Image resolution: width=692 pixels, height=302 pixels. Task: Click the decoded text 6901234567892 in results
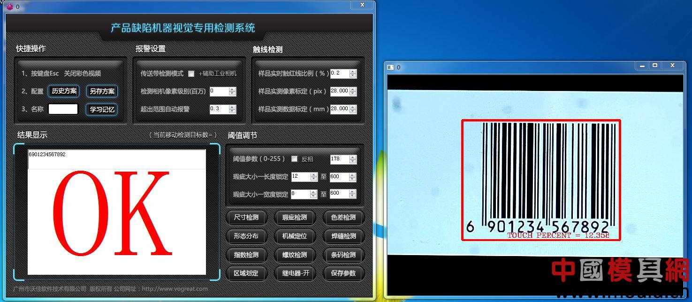tap(47, 154)
